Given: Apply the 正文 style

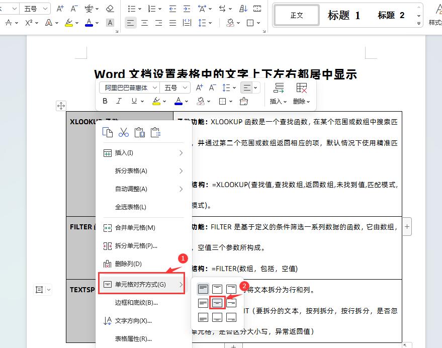Looking at the screenshot, I should click(297, 15).
